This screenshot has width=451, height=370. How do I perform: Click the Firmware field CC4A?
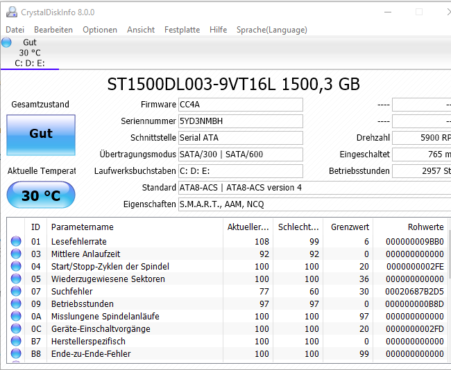click(241, 105)
